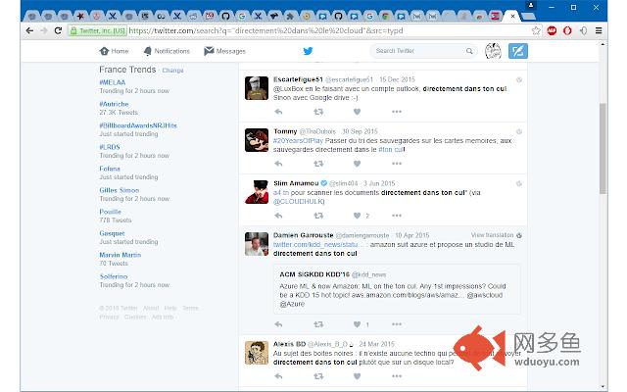Retweet Tommy's tweet
The height and width of the screenshot is (392, 627).
point(318,164)
